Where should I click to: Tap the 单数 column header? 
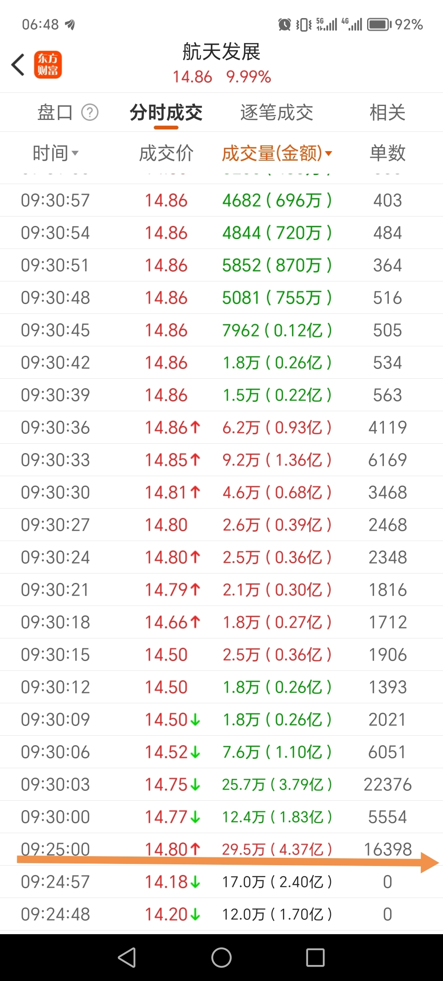pos(387,153)
